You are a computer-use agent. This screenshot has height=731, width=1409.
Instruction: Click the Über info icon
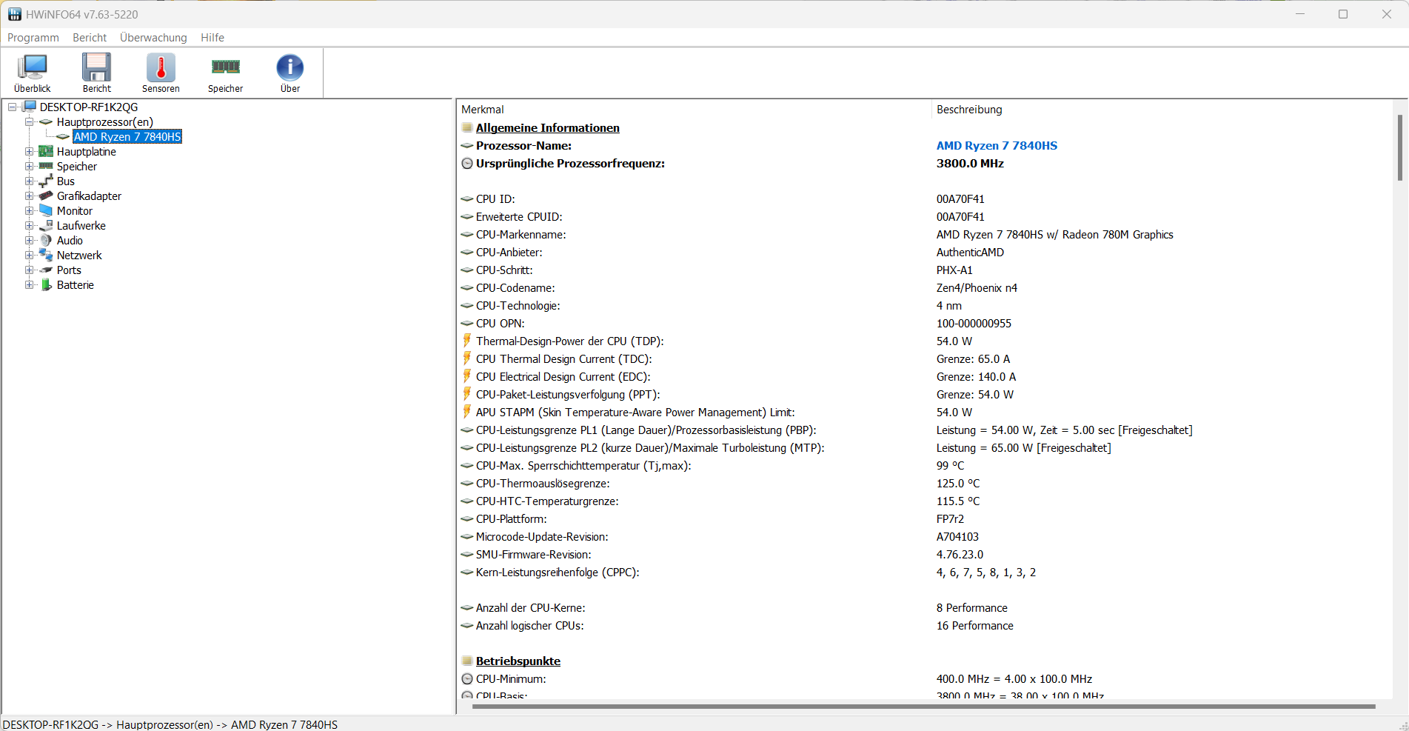click(290, 73)
